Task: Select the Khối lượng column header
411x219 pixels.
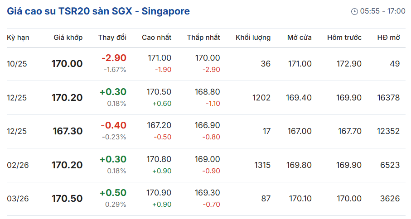Action: coord(253,38)
